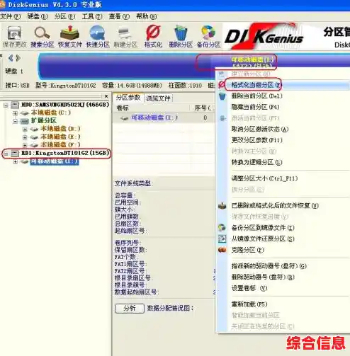Click icon beside 克隆分区 entry
Screen dimensions: 350x356
pyautogui.click(x=222, y=250)
